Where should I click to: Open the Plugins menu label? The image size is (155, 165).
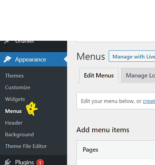[24, 162]
